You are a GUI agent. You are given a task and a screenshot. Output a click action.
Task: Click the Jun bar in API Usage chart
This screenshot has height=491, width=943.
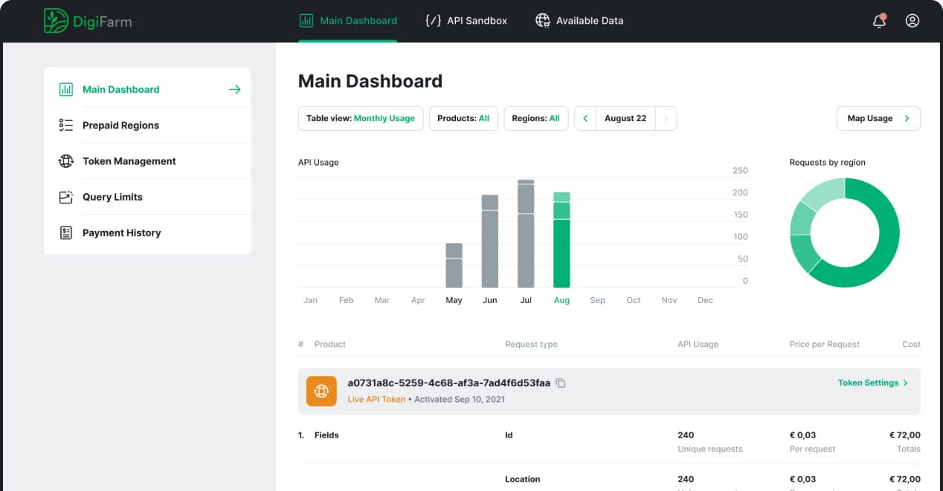tap(490, 241)
